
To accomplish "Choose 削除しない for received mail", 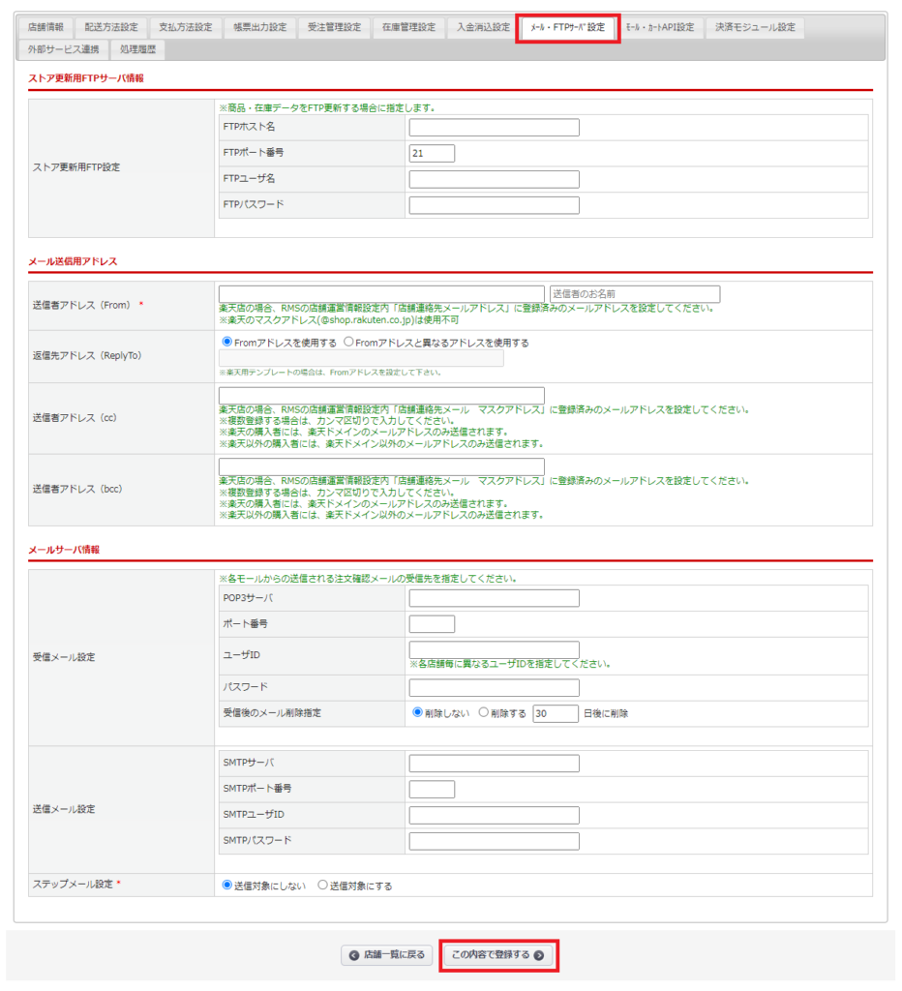I will 418,712.
